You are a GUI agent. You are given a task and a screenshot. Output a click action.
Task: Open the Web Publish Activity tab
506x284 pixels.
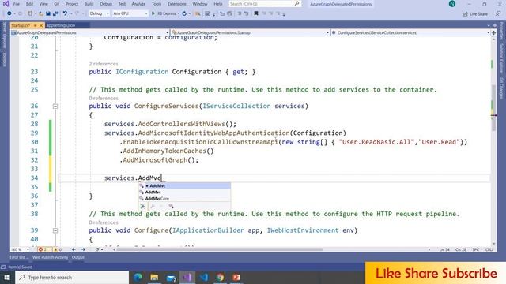[50, 257]
